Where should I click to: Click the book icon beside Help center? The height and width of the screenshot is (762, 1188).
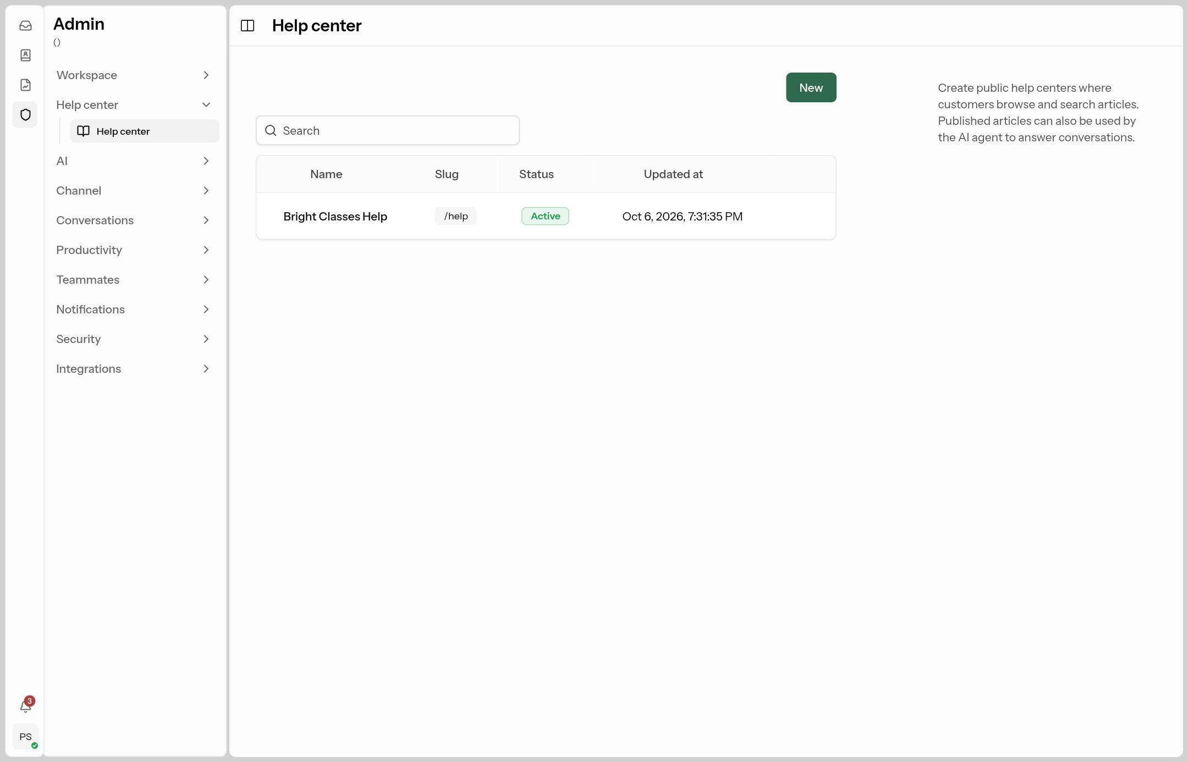(x=83, y=131)
